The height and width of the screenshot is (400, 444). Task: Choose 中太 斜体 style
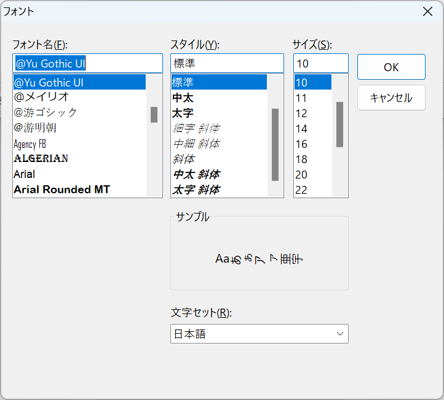pos(219,174)
